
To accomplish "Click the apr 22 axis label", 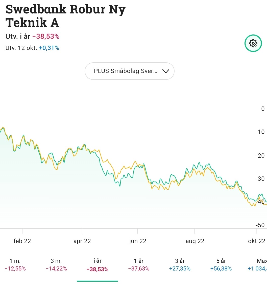I will (82, 241).
